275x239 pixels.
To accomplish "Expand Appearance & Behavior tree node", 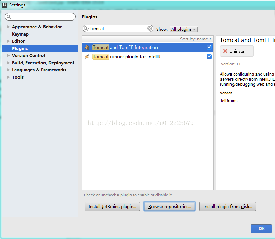I will [8, 27].
